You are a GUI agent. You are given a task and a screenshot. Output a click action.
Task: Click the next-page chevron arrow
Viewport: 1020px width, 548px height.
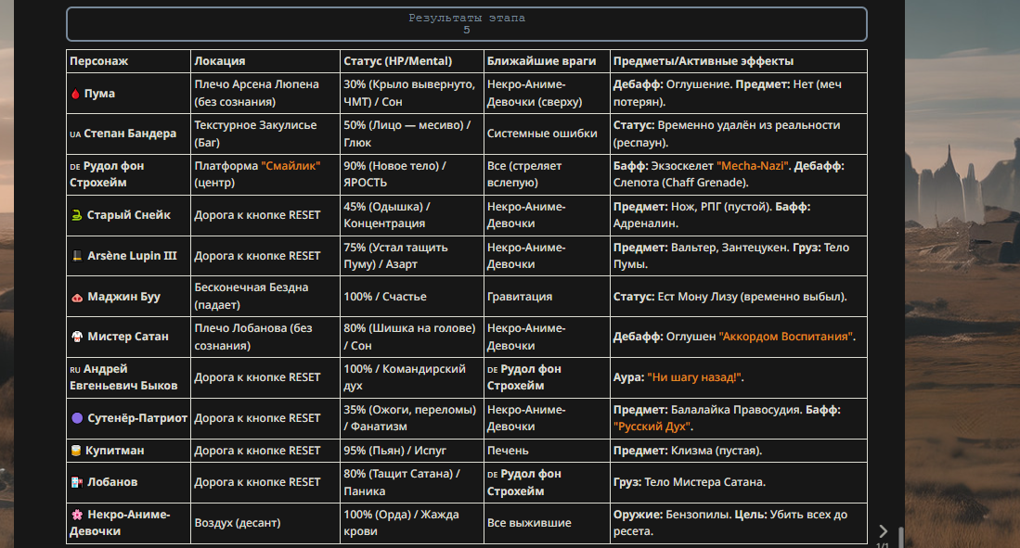tap(883, 531)
